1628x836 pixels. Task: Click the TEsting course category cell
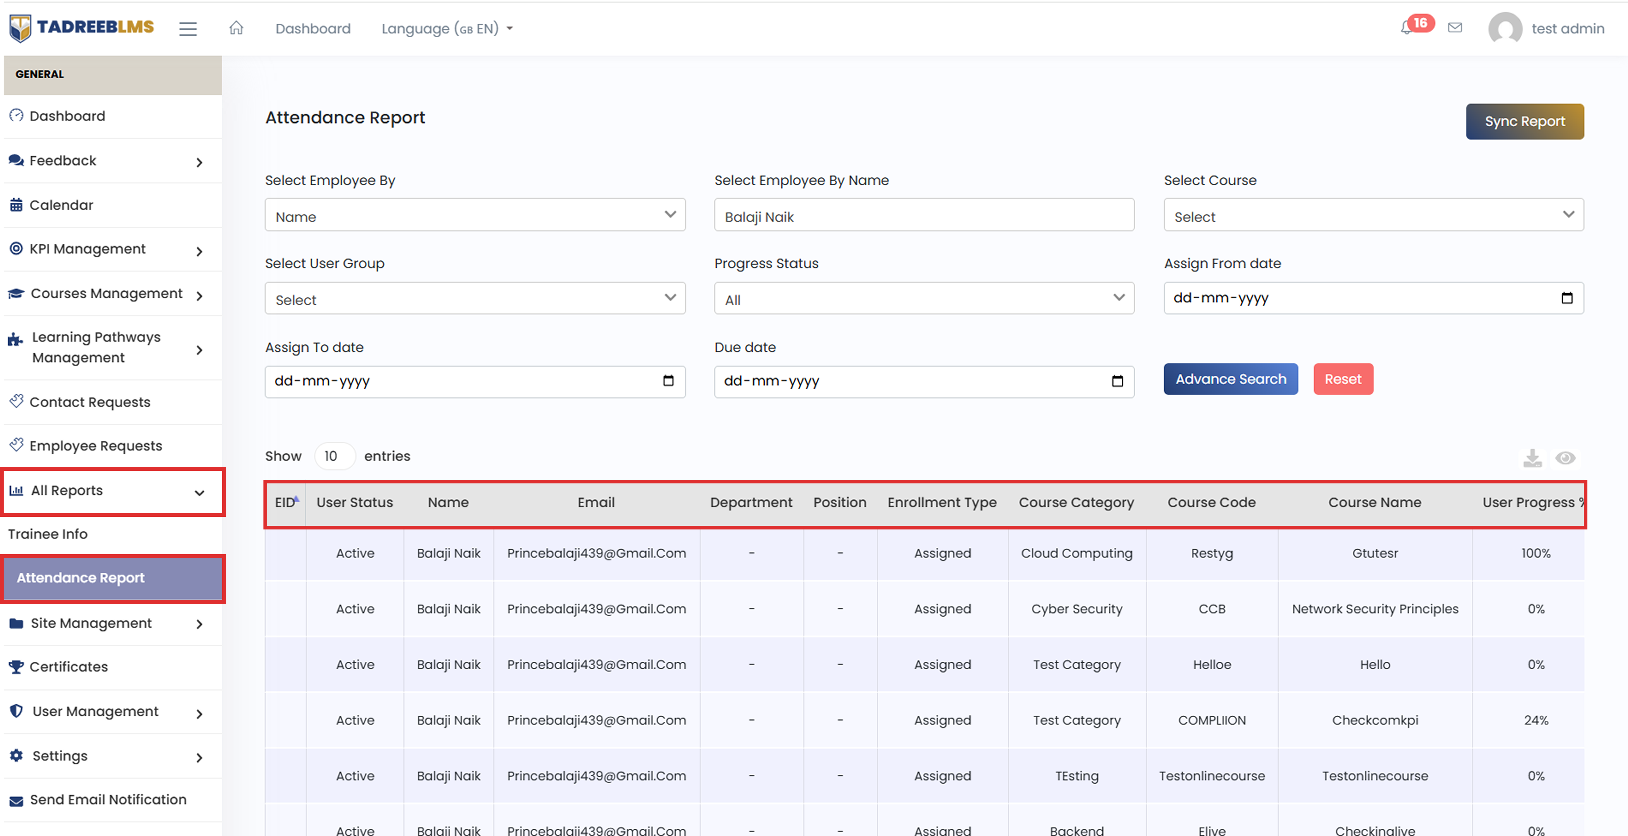[x=1076, y=776]
